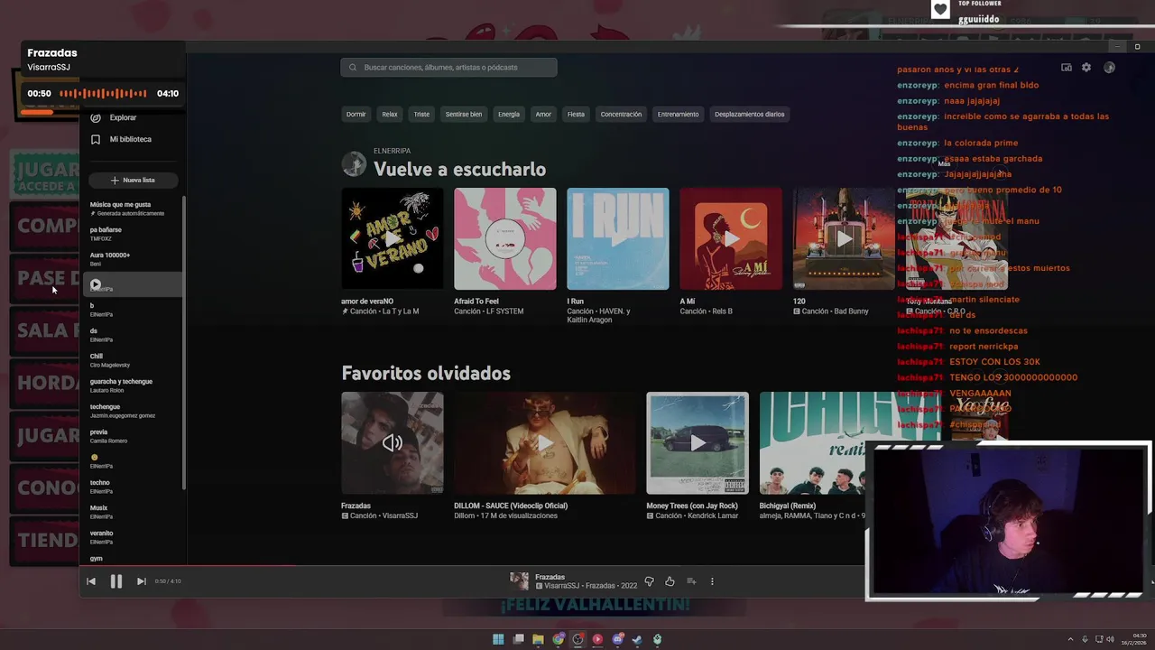Viewport: 1155px width, 650px height.
Task: Select the Entrenamiento chip
Action: click(679, 115)
